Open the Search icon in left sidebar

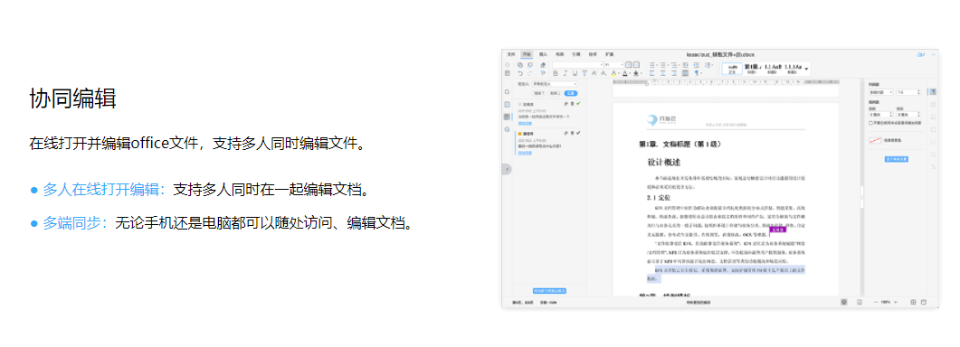(x=507, y=92)
